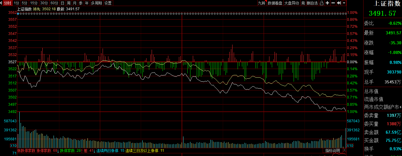This screenshot has height=156, width=402.
Task: Click the 连续两日涨停: 15 stat
Action: pyautogui.click(x=110, y=150)
